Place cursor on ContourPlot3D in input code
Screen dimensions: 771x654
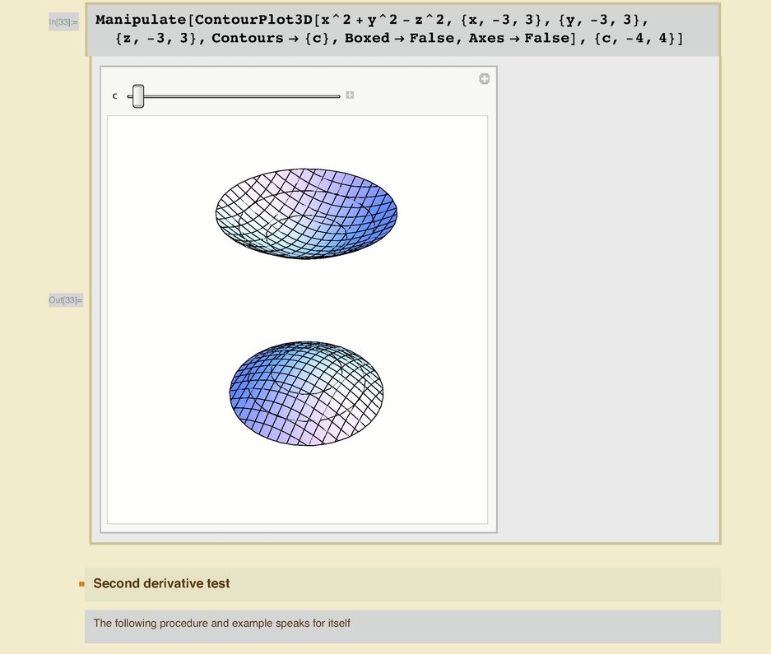tap(256, 18)
